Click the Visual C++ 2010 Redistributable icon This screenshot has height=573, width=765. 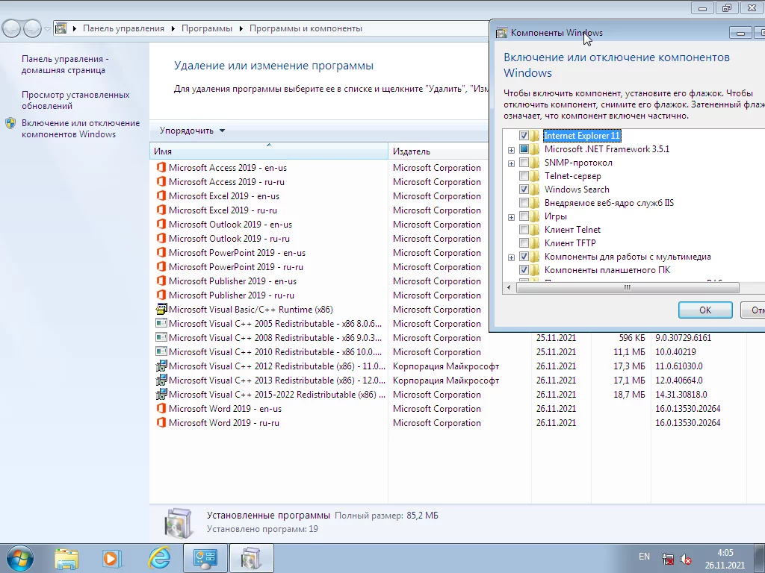[x=161, y=351]
